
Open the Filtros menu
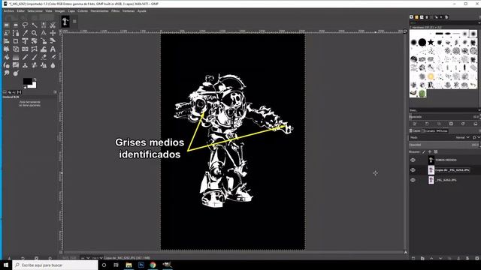click(x=115, y=11)
